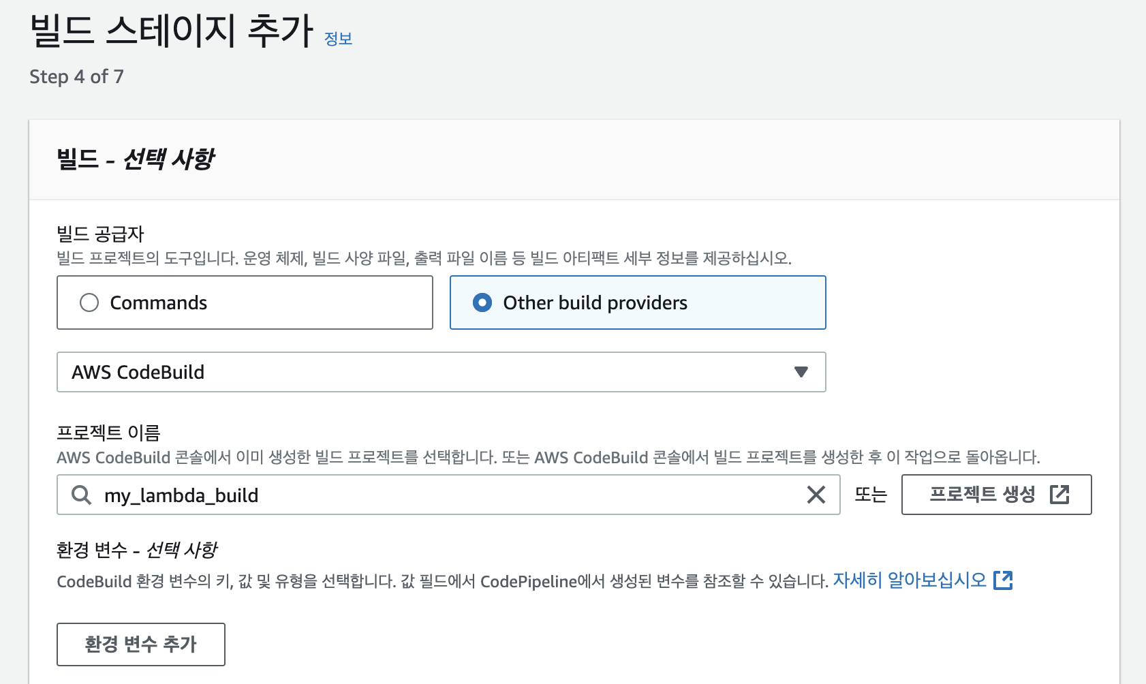Viewport: 1146px width, 684px height.
Task: Open the 자세히 알아보십시오 link
Action: point(910,580)
